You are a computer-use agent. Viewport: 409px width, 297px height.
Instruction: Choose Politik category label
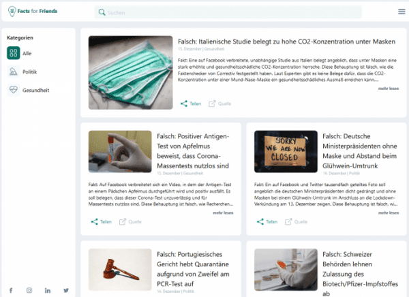pyautogui.click(x=29, y=72)
